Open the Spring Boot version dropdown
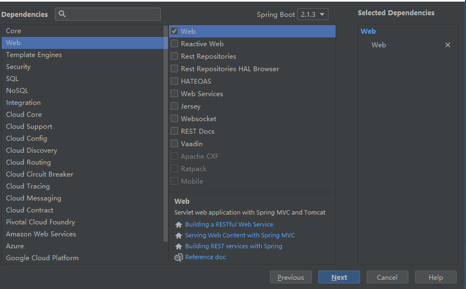This screenshot has width=466, height=289. point(313,14)
